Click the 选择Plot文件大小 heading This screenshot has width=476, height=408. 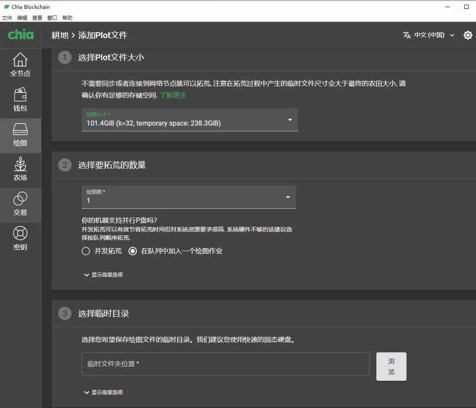tap(111, 58)
